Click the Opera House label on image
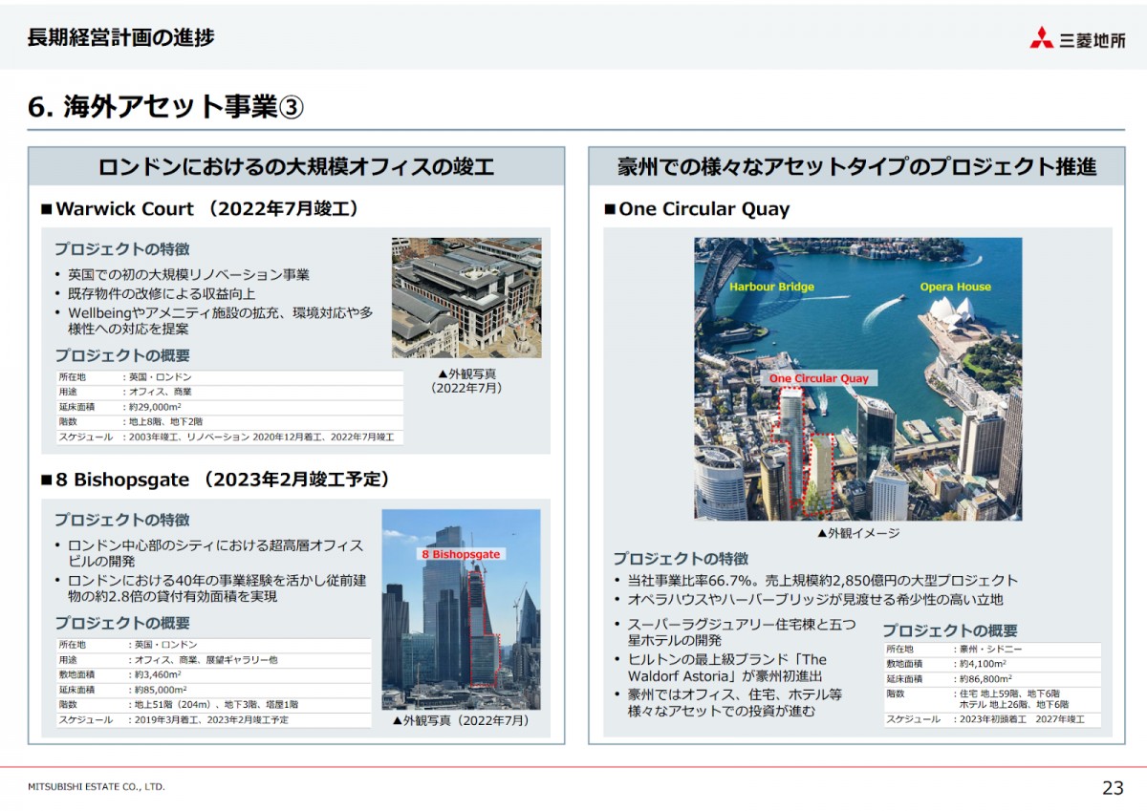Image resolution: width=1147 pixels, height=811 pixels. click(x=956, y=287)
